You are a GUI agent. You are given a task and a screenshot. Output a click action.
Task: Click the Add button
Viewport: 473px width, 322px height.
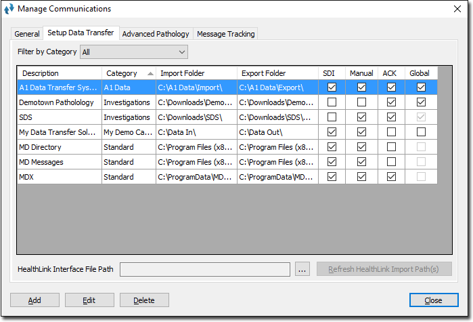coord(35,300)
